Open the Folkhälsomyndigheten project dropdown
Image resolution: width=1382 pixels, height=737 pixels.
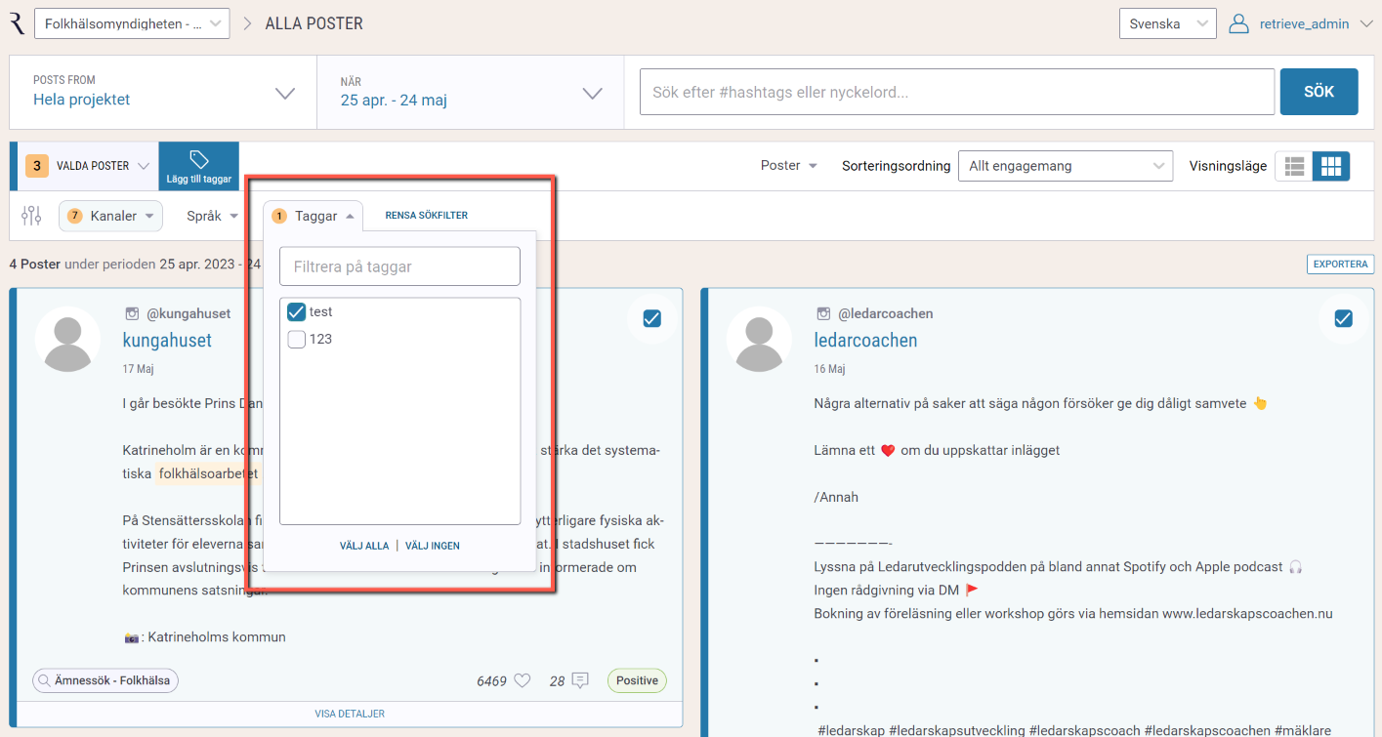click(x=132, y=23)
